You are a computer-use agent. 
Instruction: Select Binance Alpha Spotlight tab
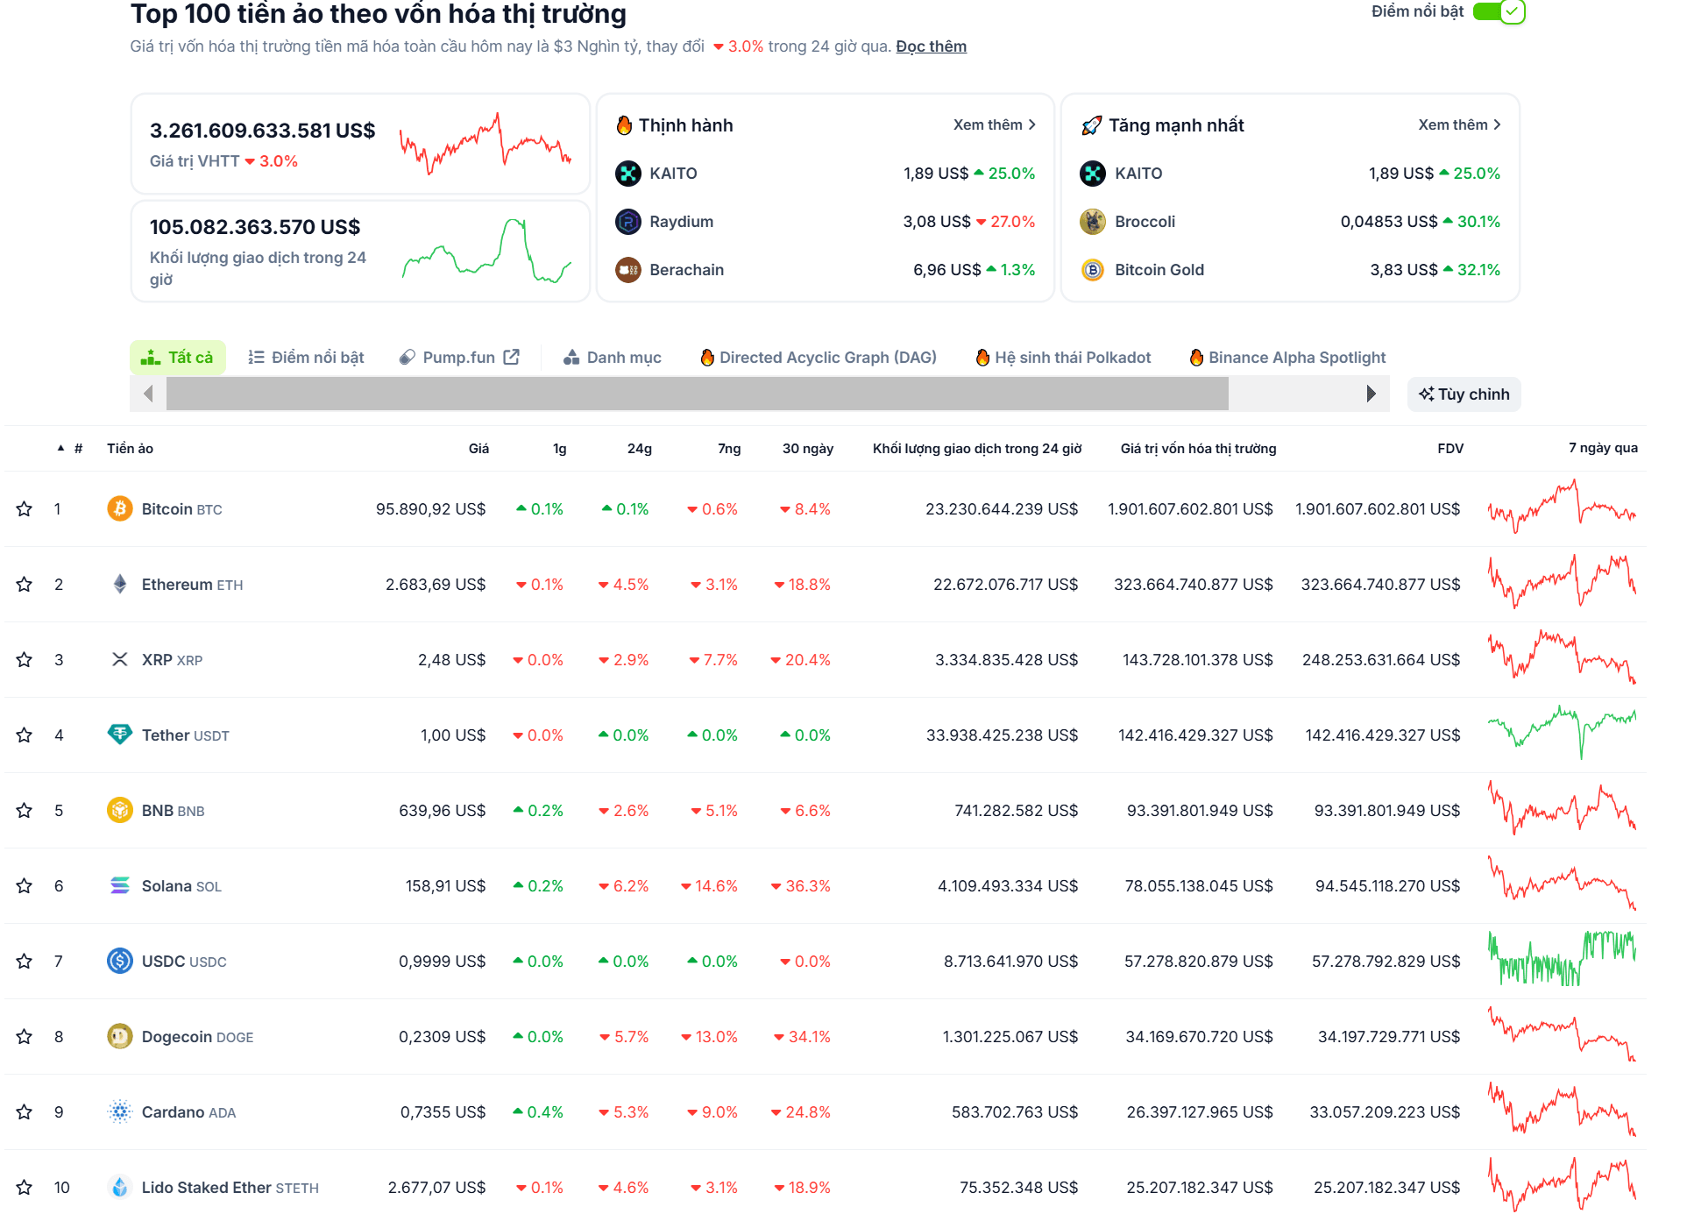pos(1287,358)
